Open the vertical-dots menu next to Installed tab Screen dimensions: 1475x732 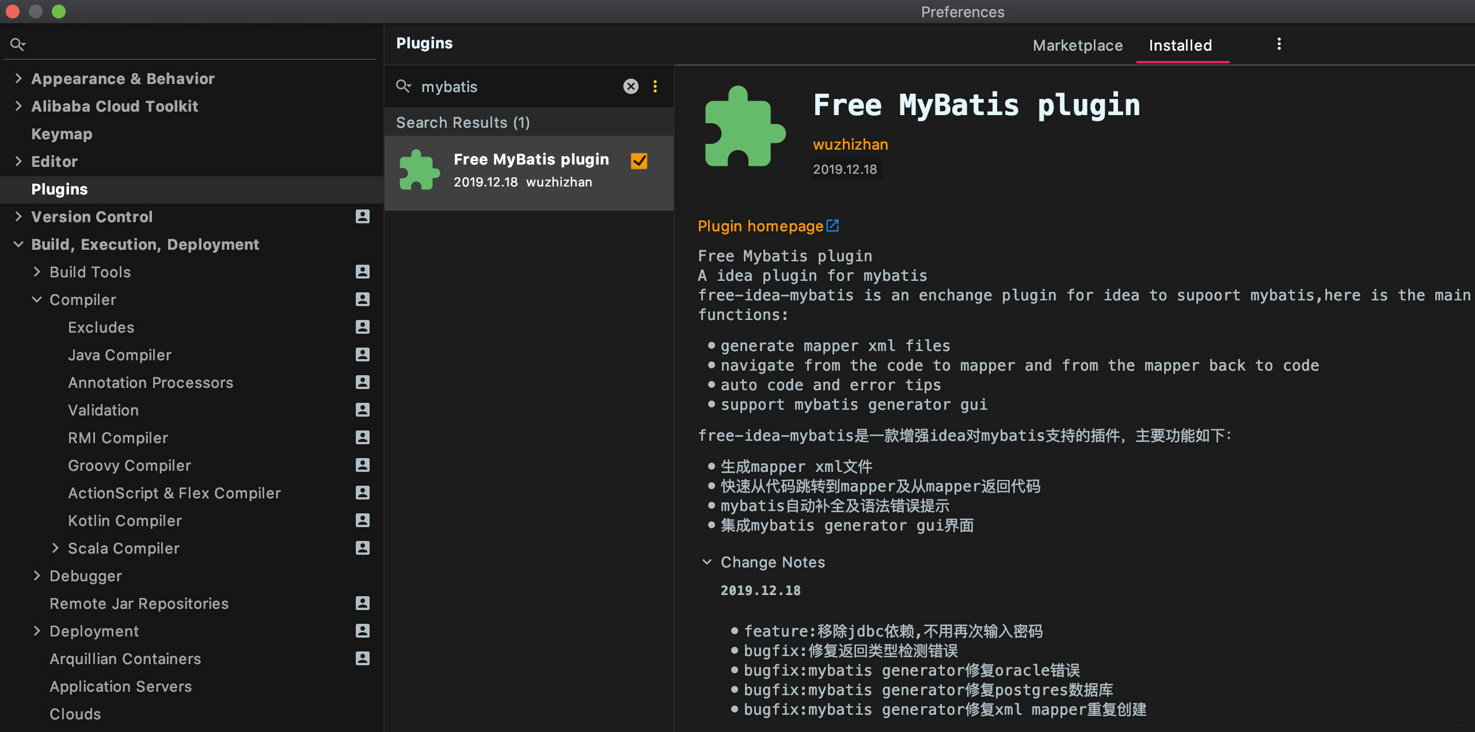click(x=1279, y=44)
